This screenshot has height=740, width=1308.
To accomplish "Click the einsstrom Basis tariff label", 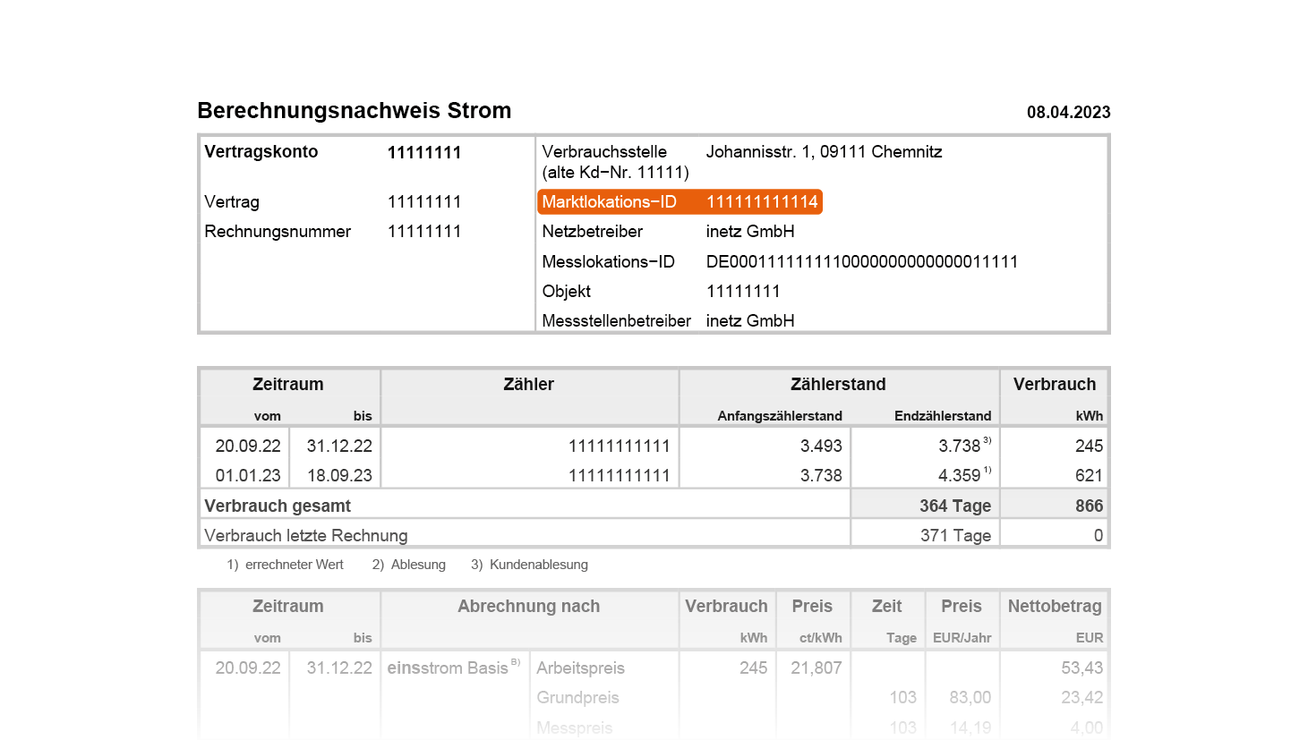I will (450, 668).
